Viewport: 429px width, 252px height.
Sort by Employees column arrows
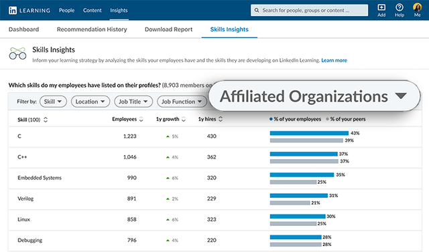[x=141, y=119]
